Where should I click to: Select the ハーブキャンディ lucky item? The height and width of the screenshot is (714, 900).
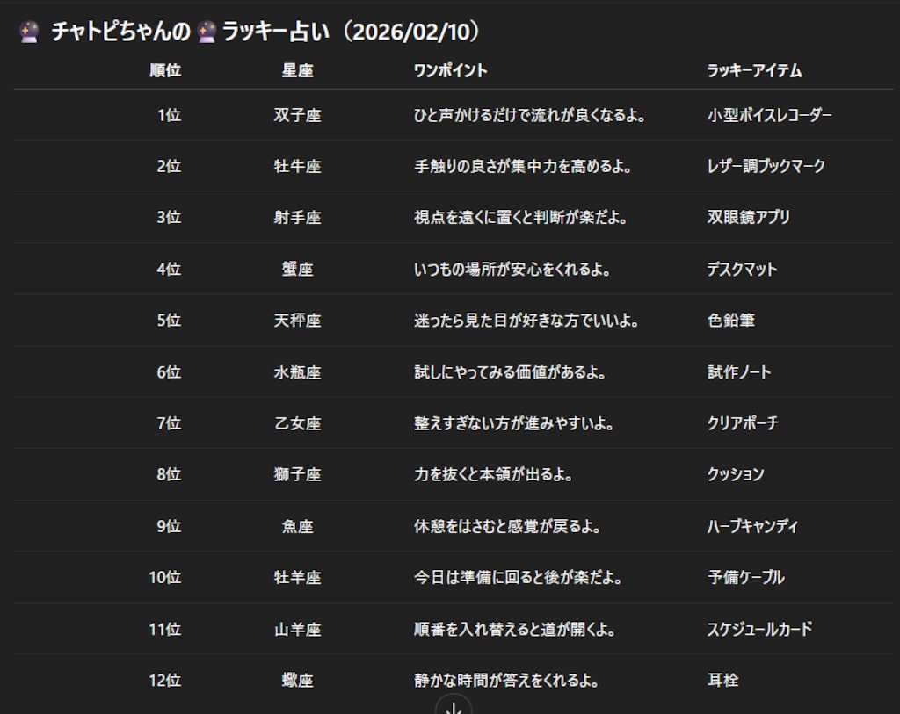(x=752, y=526)
